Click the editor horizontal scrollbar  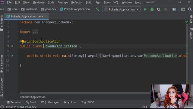pos(85,93)
